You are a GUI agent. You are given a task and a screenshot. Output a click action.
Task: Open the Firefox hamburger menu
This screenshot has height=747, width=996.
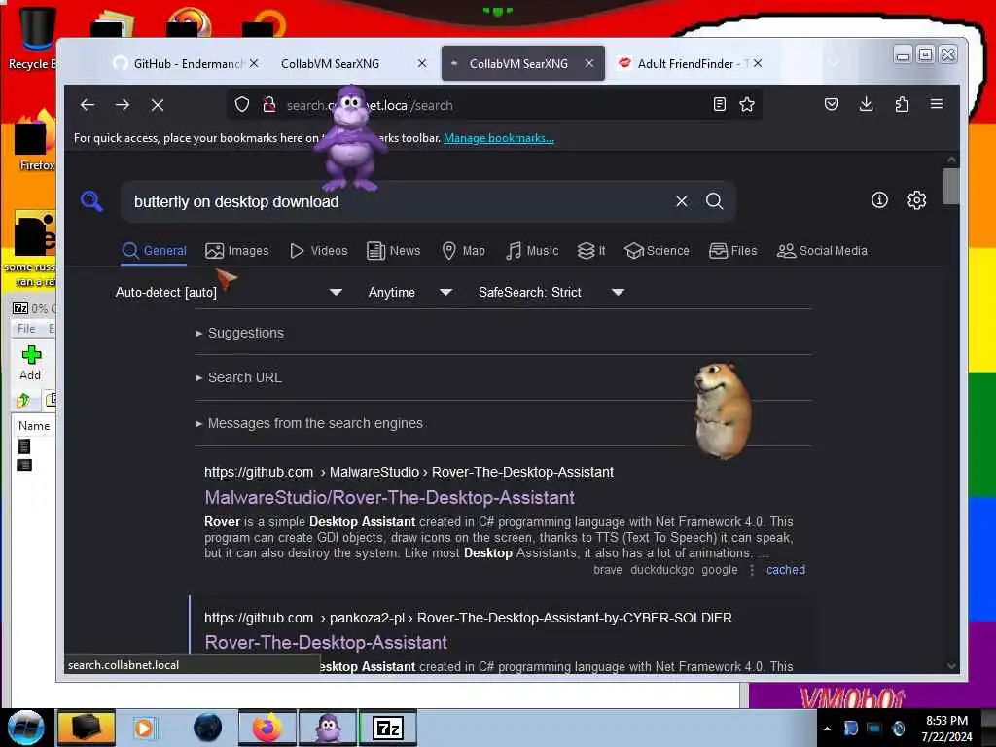[x=937, y=103]
